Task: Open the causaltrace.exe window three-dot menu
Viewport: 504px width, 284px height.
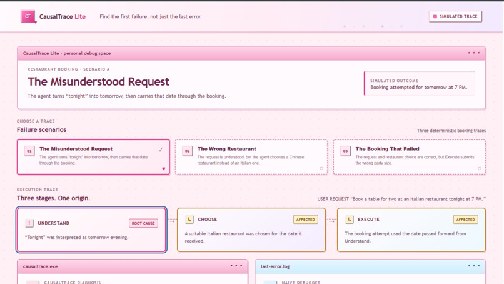Action: [x=236, y=266]
